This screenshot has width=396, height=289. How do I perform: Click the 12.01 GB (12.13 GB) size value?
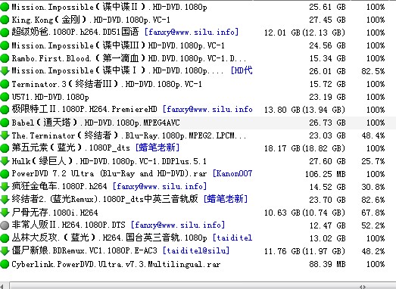[x=304, y=33]
